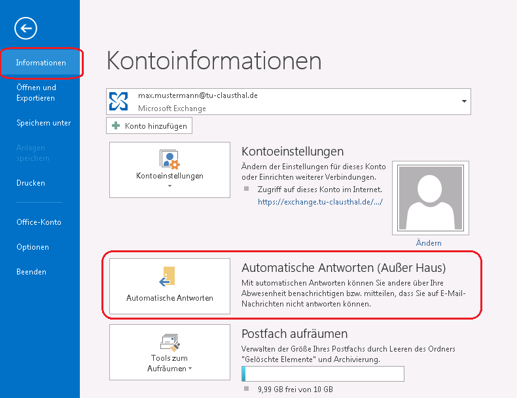Open the Öffnen und Exportieren menu
The image size is (517, 398).
click(x=36, y=93)
